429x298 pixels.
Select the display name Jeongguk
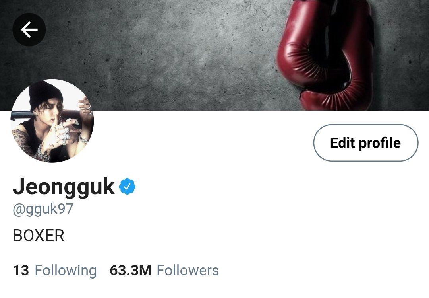pyautogui.click(x=64, y=187)
